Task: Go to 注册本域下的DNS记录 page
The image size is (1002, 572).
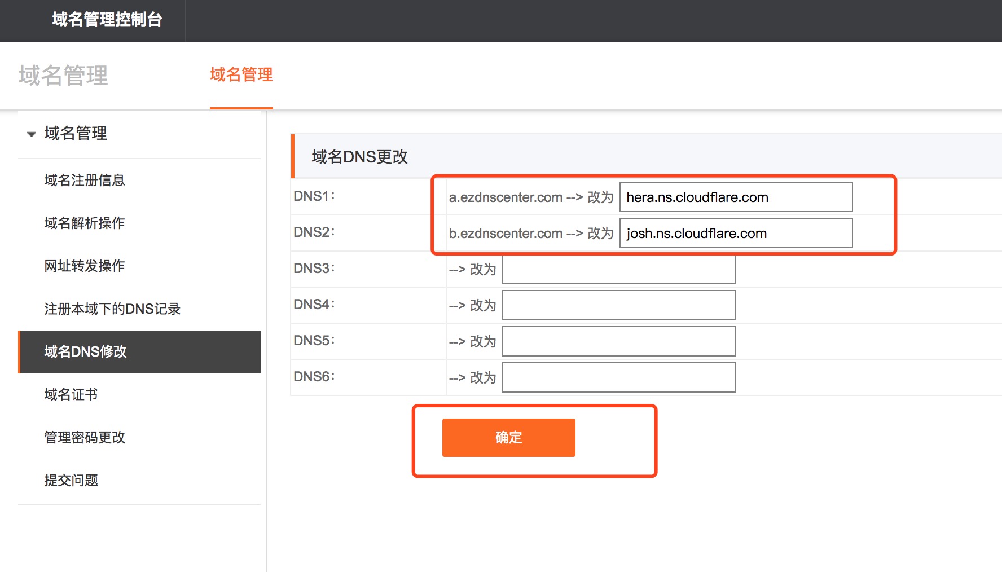Action: click(x=112, y=309)
